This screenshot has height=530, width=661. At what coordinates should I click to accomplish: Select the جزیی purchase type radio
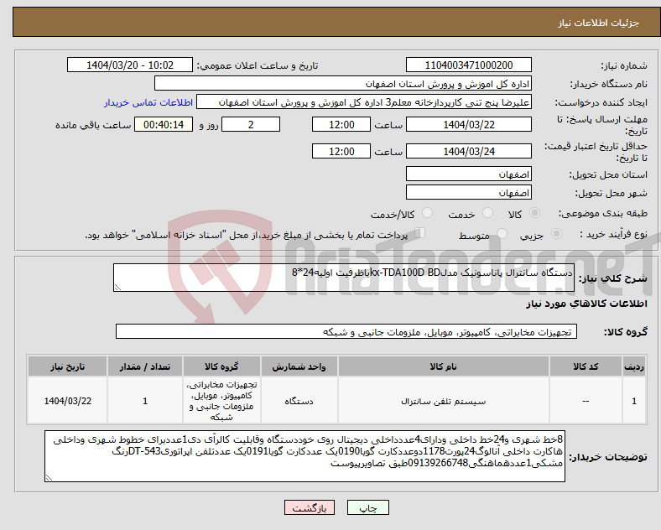[x=556, y=234]
